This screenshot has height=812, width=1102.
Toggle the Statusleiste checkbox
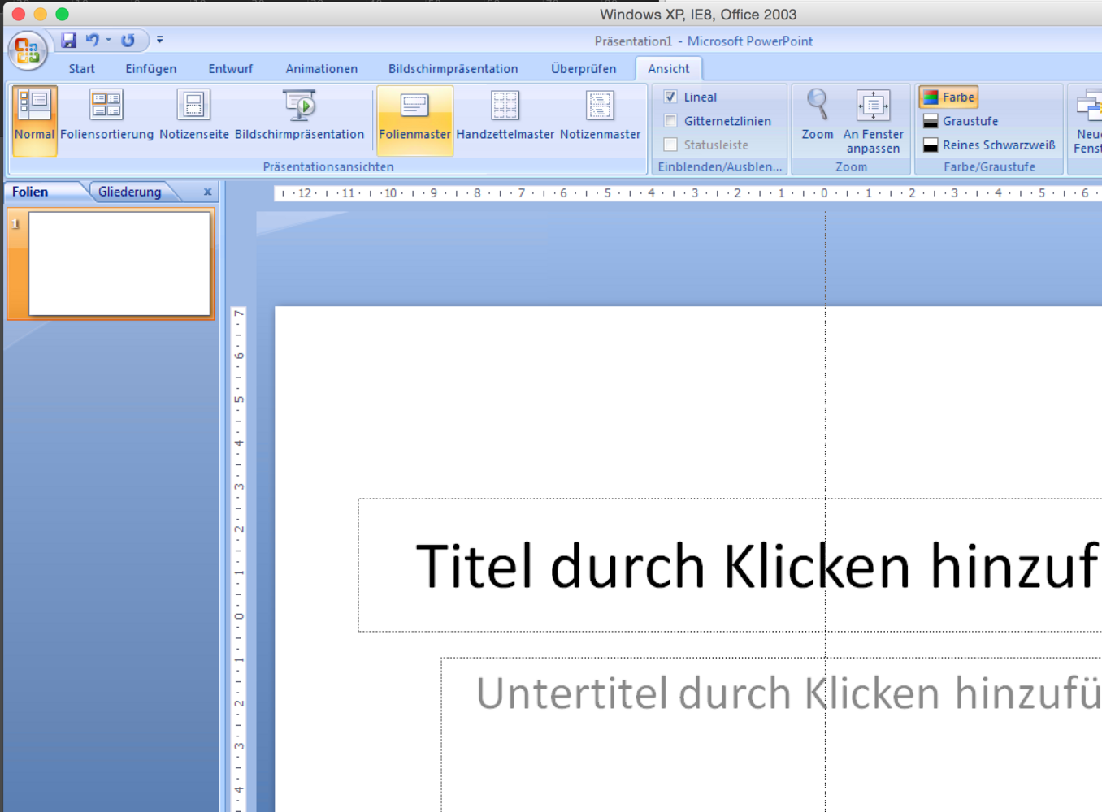pos(670,145)
